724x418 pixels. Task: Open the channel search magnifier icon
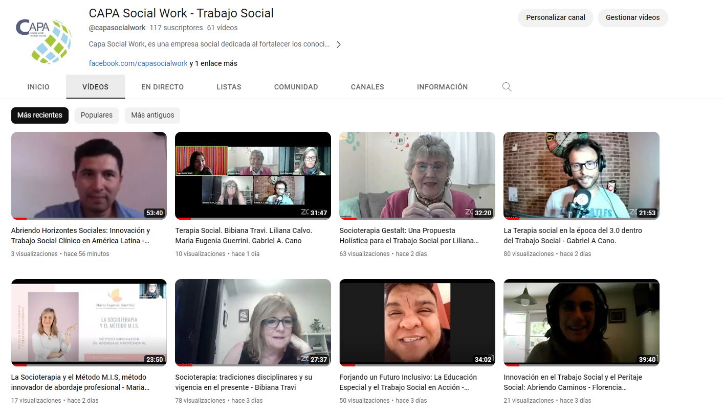click(507, 87)
